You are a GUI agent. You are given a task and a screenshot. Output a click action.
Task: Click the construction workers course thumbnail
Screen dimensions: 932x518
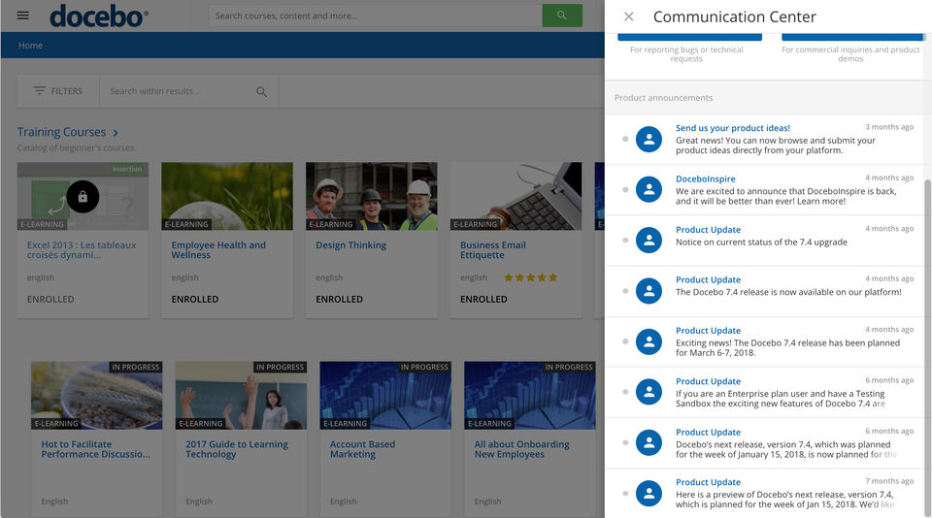pos(372,196)
